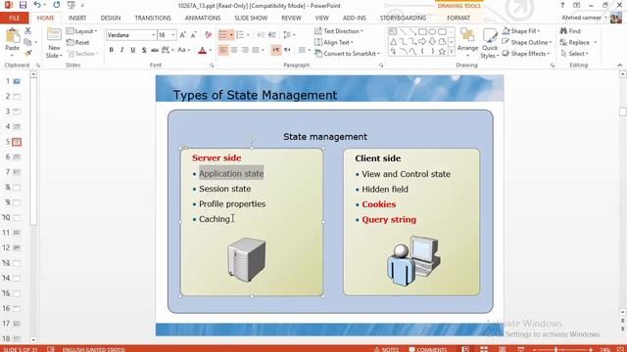Change font color red A
This screenshot has height=352, width=627.
click(x=202, y=50)
